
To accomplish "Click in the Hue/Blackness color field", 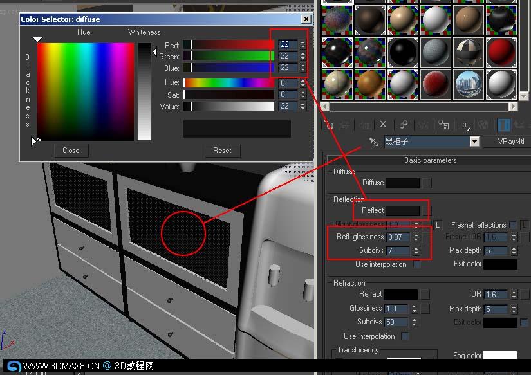I will (86, 91).
